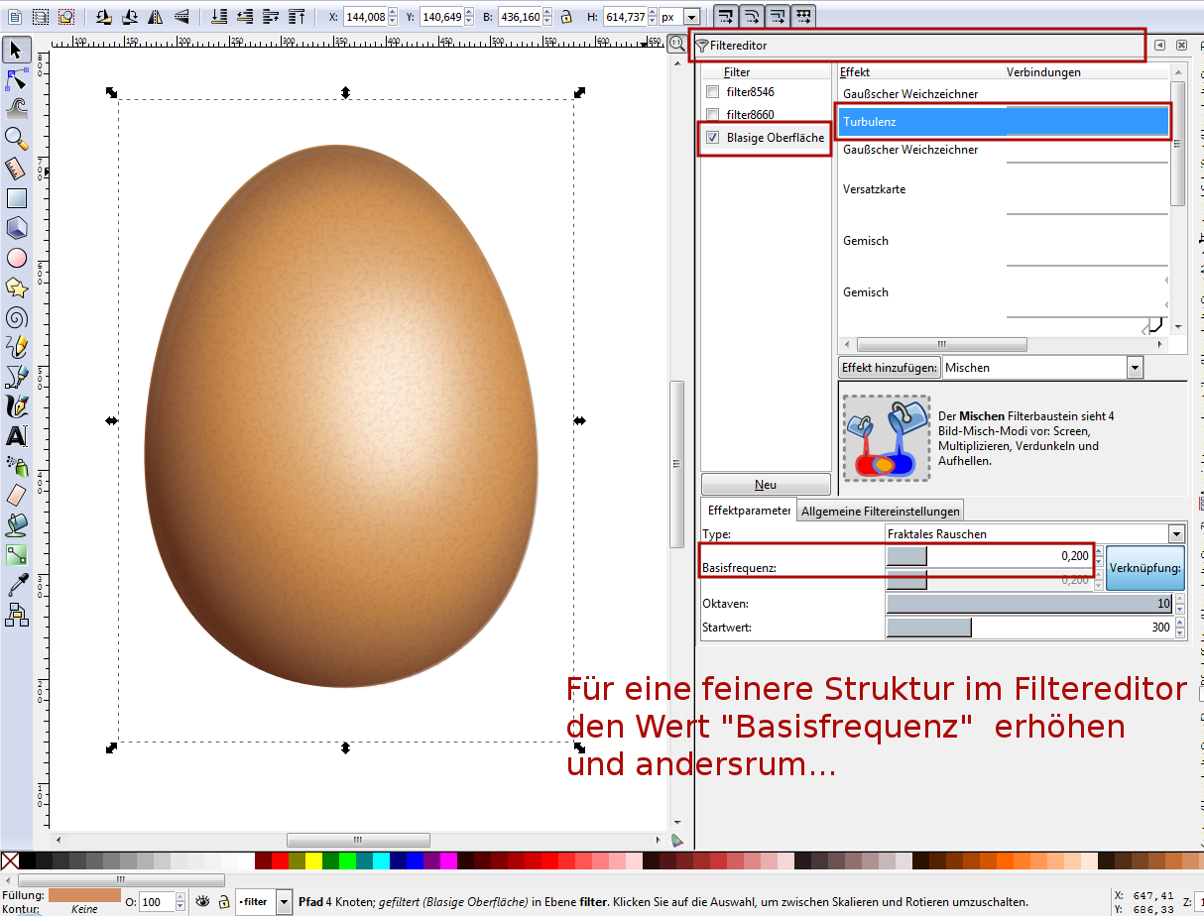
Task: Uncheck the Blasige Oberfläche filter
Action: click(712, 138)
